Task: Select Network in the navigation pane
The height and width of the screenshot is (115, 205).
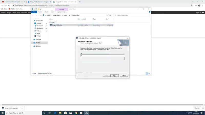Action: (x=38, y=46)
